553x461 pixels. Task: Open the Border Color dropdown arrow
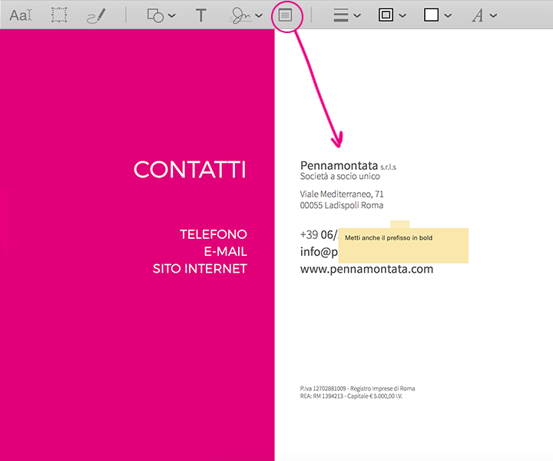[402, 15]
